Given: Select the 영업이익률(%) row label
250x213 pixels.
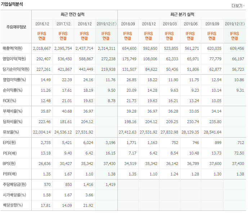Looking at the screenshot, I should point(14,79).
